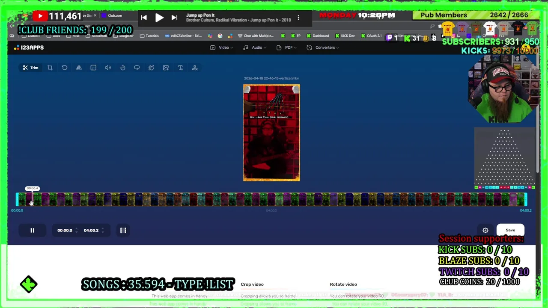The height and width of the screenshot is (308, 548).
Task: Open the export settings gear icon
Action: coord(485,230)
